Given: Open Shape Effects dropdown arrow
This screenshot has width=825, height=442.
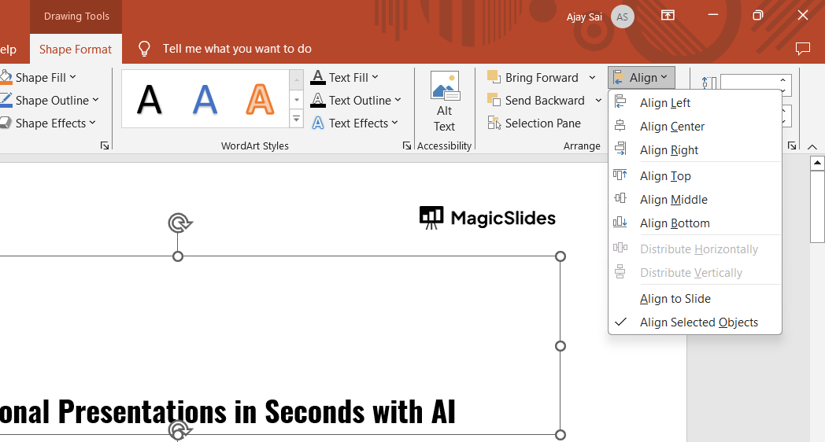Looking at the screenshot, I should (x=93, y=123).
